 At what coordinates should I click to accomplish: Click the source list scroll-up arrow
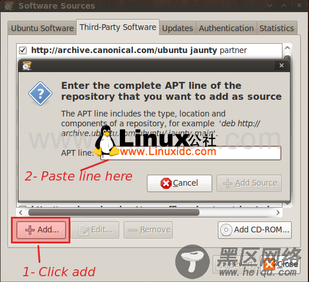click(x=287, y=48)
